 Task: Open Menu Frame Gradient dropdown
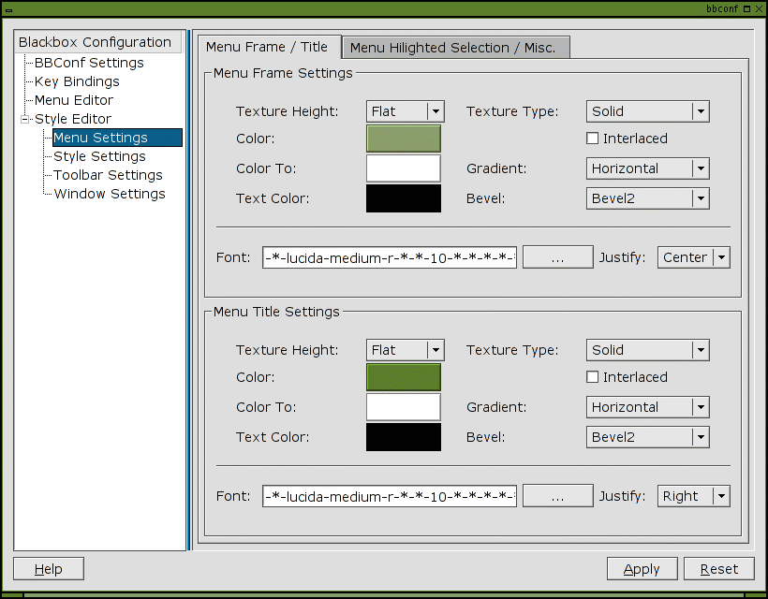click(647, 168)
